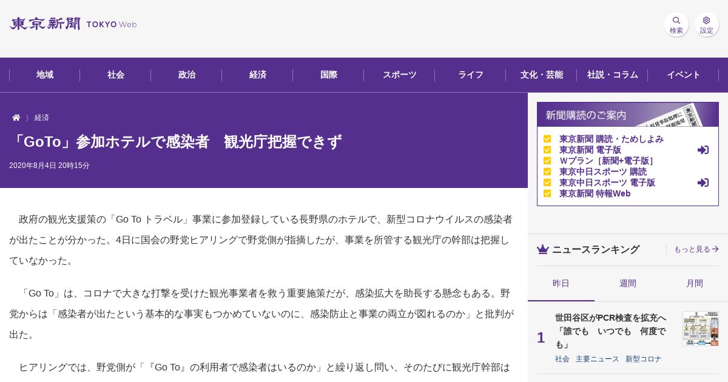Open the 検索 search icon button

676,24
